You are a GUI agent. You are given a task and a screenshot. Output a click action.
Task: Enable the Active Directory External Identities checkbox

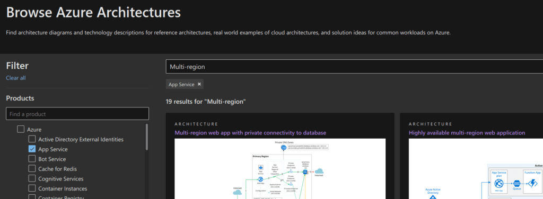[32, 139]
